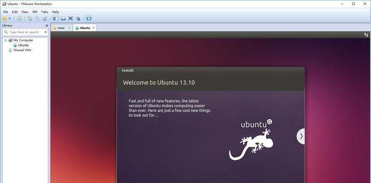
Task: Close the Ubuntu tab
Action: pyautogui.click(x=93, y=28)
